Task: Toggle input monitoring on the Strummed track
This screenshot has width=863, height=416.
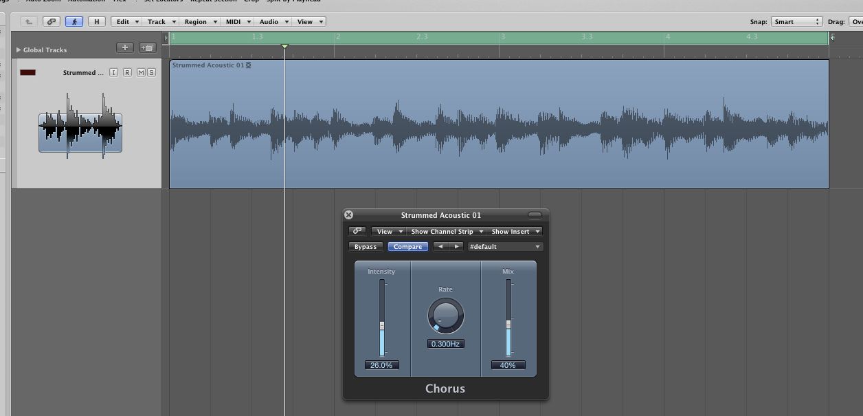Action: pyautogui.click(x=113, y=72)
